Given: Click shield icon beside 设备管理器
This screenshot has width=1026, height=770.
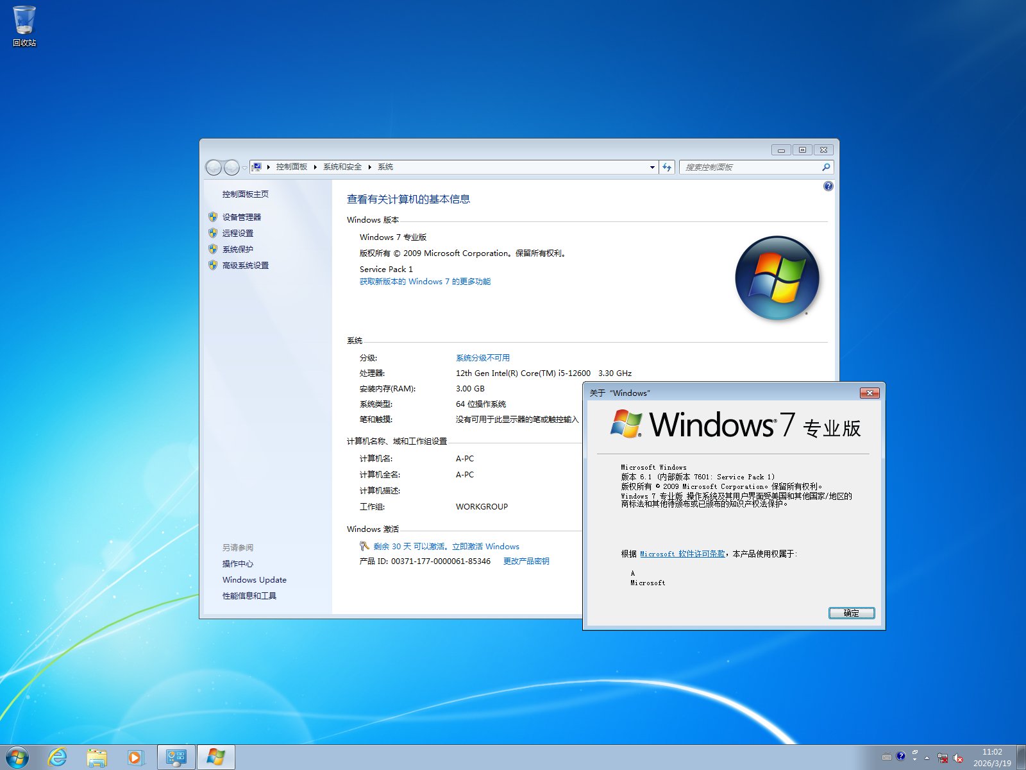Looking at the screenshot, I should 213,217.
